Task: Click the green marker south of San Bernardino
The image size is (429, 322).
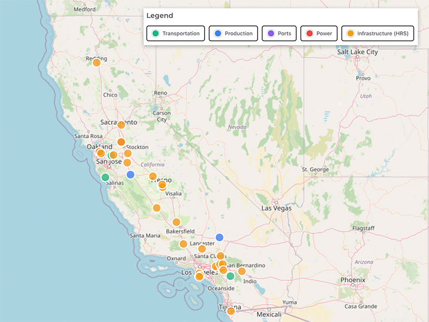Action: [231, 276]
